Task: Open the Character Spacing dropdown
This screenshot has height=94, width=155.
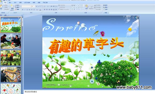Action: 34,10
